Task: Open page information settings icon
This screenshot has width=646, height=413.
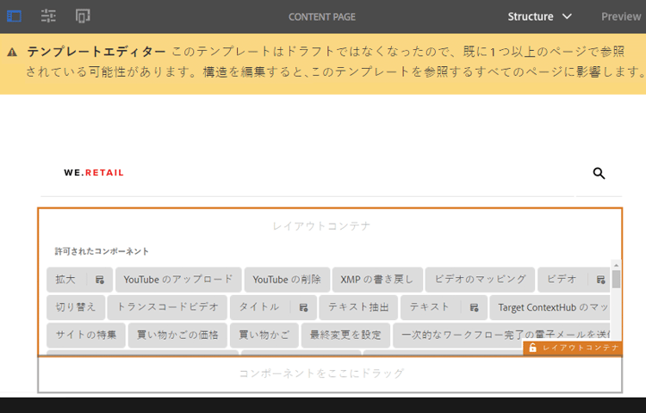Action: pyautogui.click(x=48, y=16)
